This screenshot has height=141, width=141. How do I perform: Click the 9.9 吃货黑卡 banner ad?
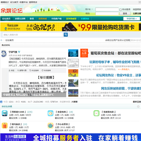click(70, 27)
